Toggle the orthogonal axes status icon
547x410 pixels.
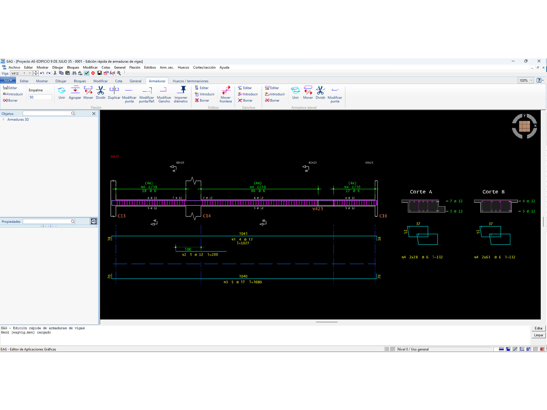522,349
